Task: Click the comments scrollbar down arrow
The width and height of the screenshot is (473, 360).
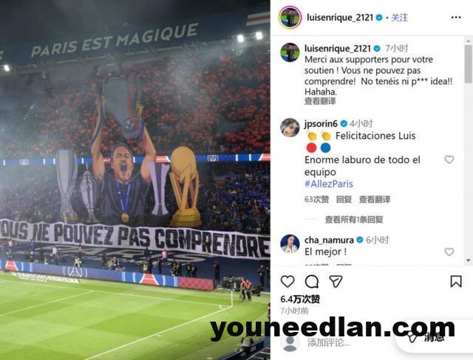Action: [x=468, y=260]
